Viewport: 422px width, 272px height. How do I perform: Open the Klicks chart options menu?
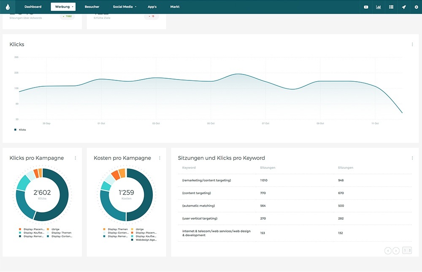[412, 44]
